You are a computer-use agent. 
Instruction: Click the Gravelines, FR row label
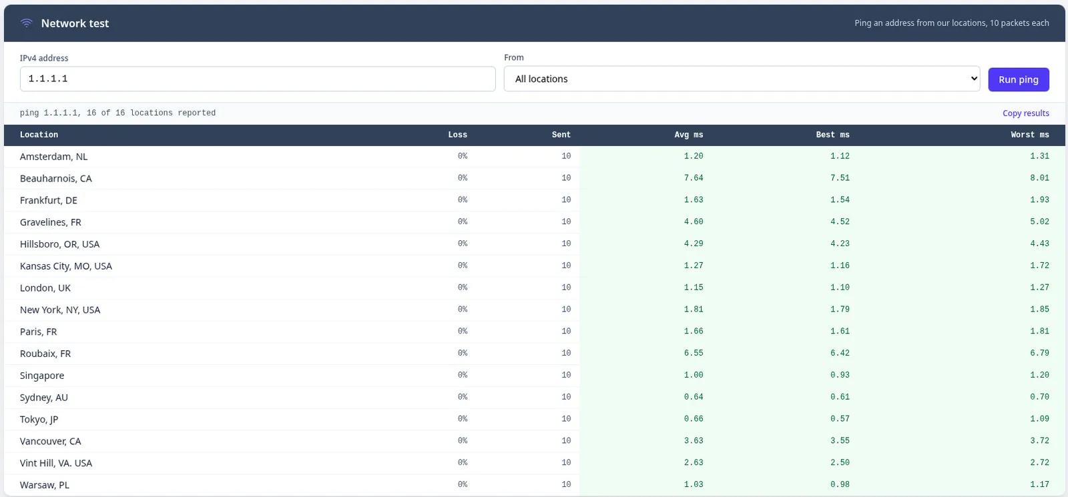coord(51,223)
